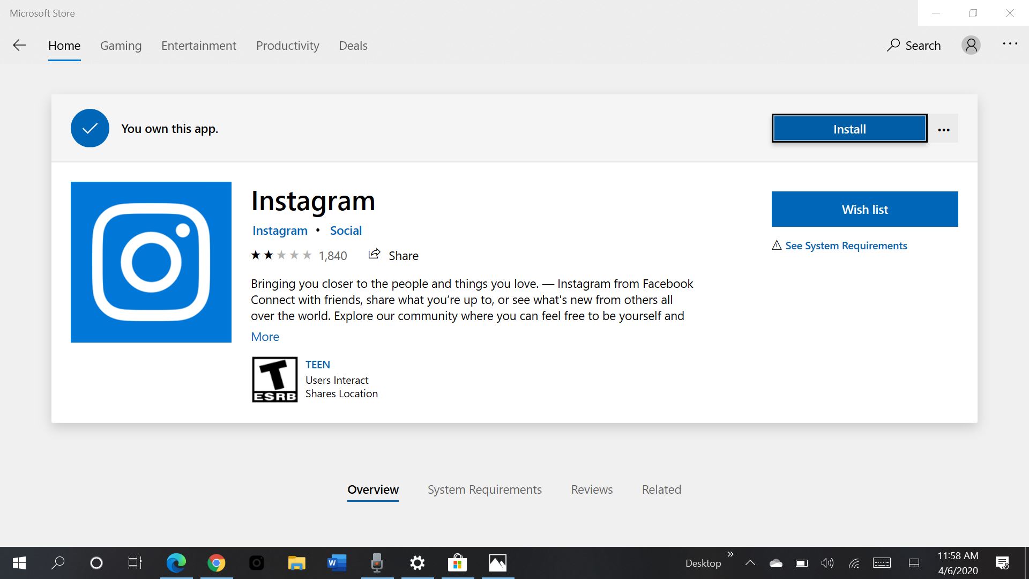The width and height of the screenshot is (1029, 579).
Task: Click the blue checkmark ownership icon
Action: click(90, 128)
